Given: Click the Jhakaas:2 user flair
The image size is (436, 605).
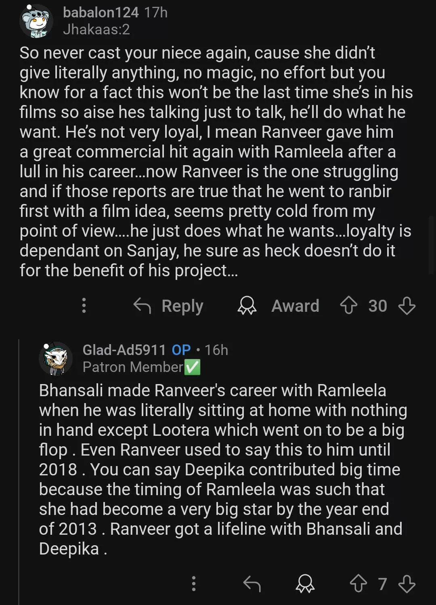Looking at the screenshot, I should (x=96, y=29).
